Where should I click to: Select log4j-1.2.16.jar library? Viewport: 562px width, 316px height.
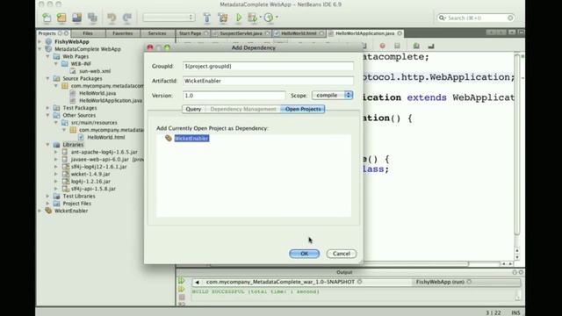point(91,182)
